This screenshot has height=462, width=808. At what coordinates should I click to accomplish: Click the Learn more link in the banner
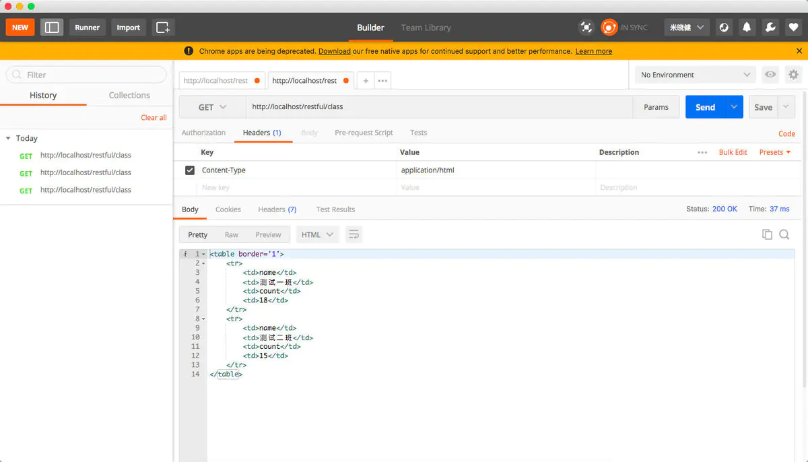tap(593, 51)
